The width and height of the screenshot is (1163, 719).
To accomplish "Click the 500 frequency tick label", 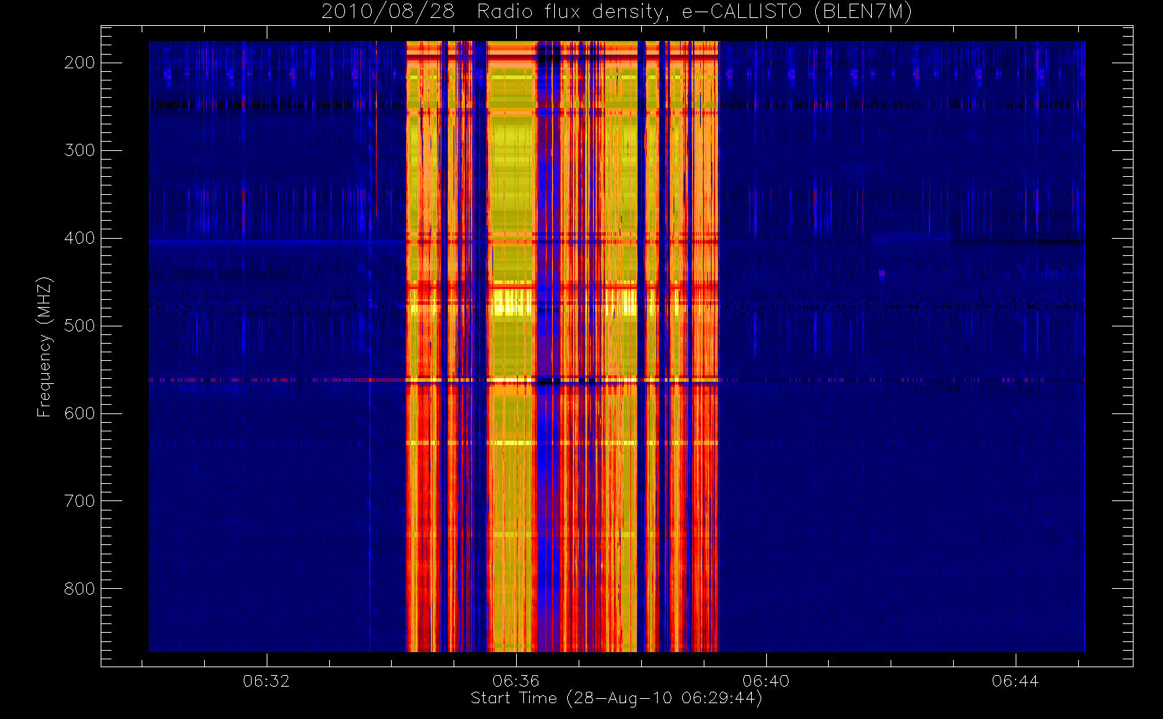I will (80, 326).
